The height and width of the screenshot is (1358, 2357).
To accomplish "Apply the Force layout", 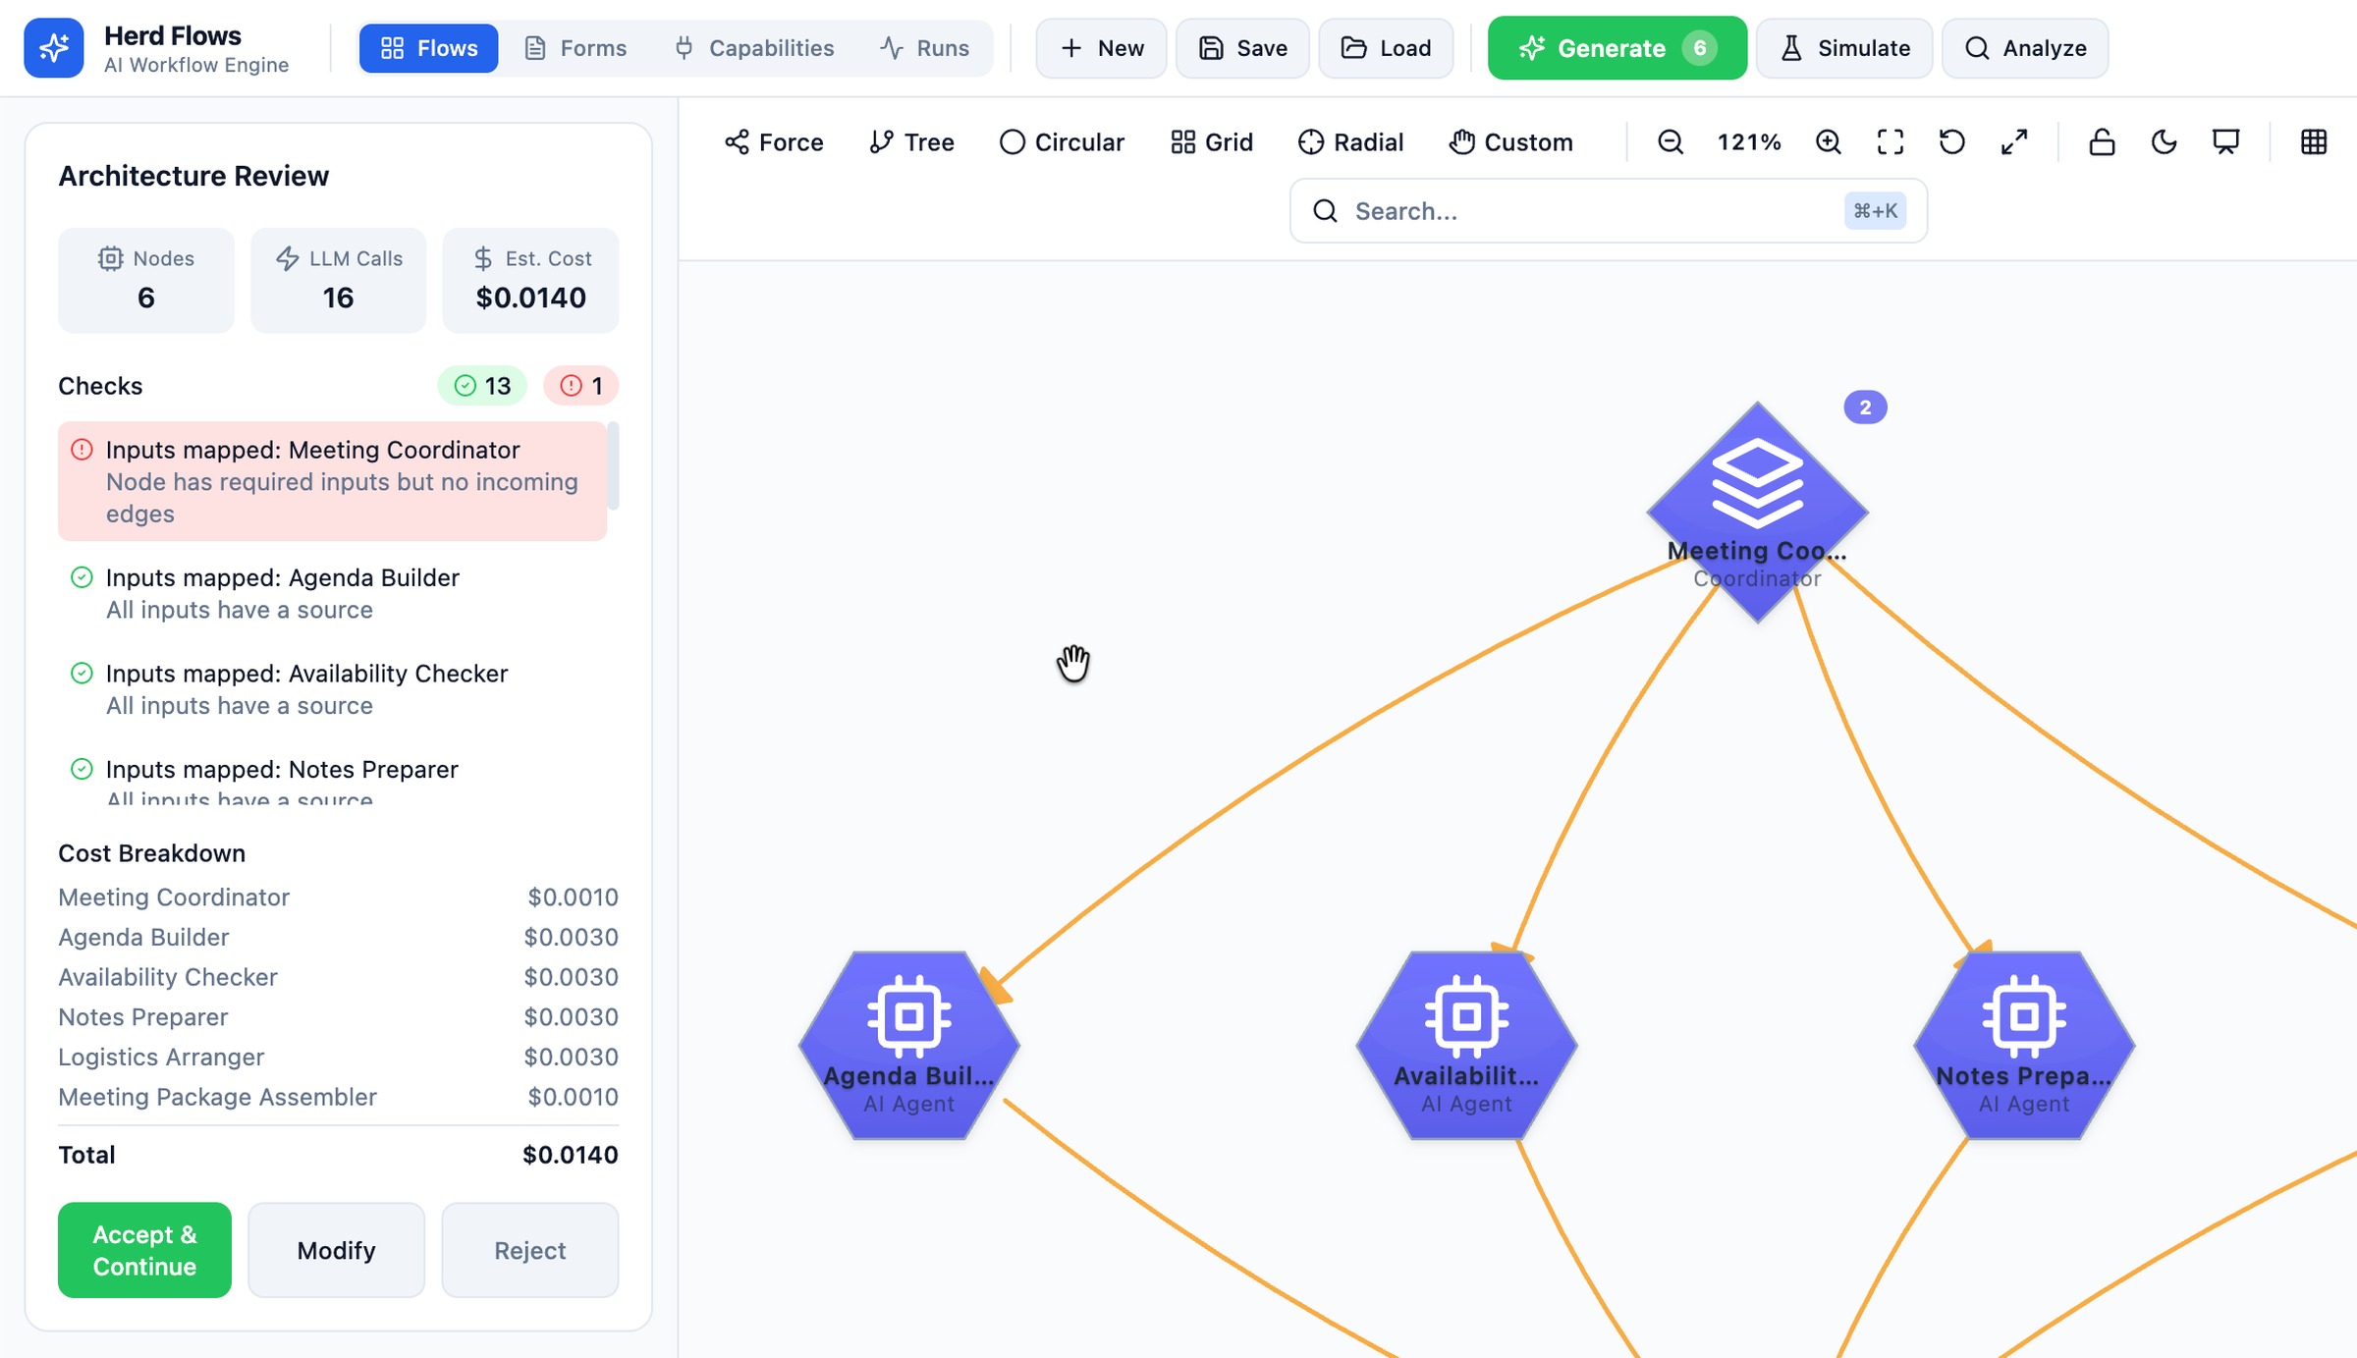I will point(774,142).
